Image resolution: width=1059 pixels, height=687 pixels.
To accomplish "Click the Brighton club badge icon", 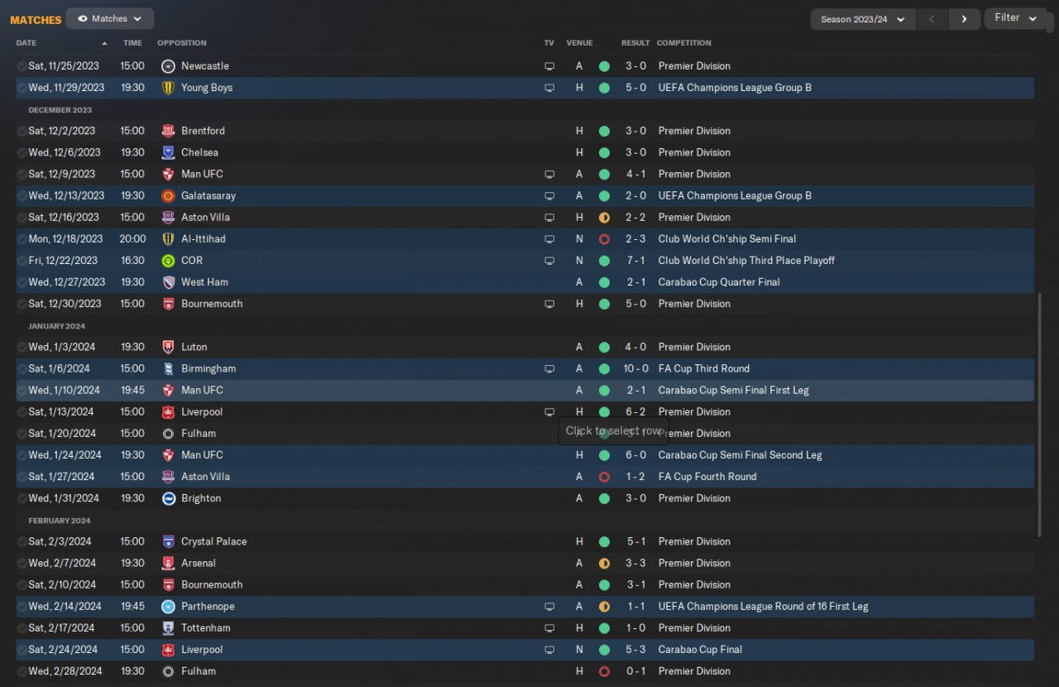I will click(168, 498).
